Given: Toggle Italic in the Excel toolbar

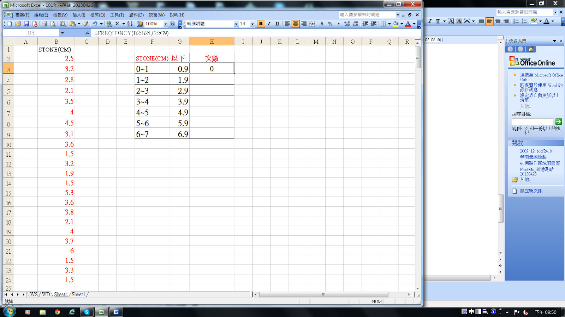Looking at the screenshot, I should [269, 24].
